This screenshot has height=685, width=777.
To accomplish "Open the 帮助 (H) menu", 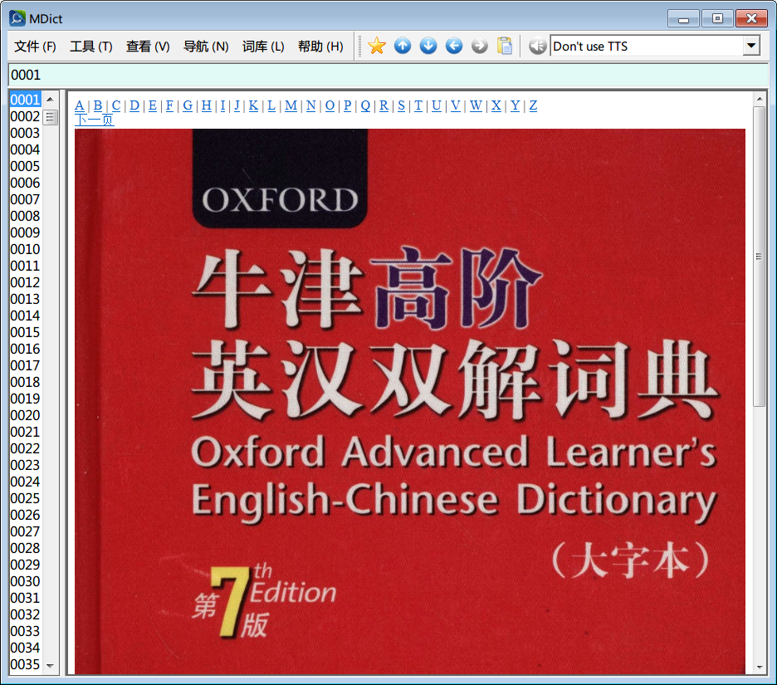I will point(320,46).
